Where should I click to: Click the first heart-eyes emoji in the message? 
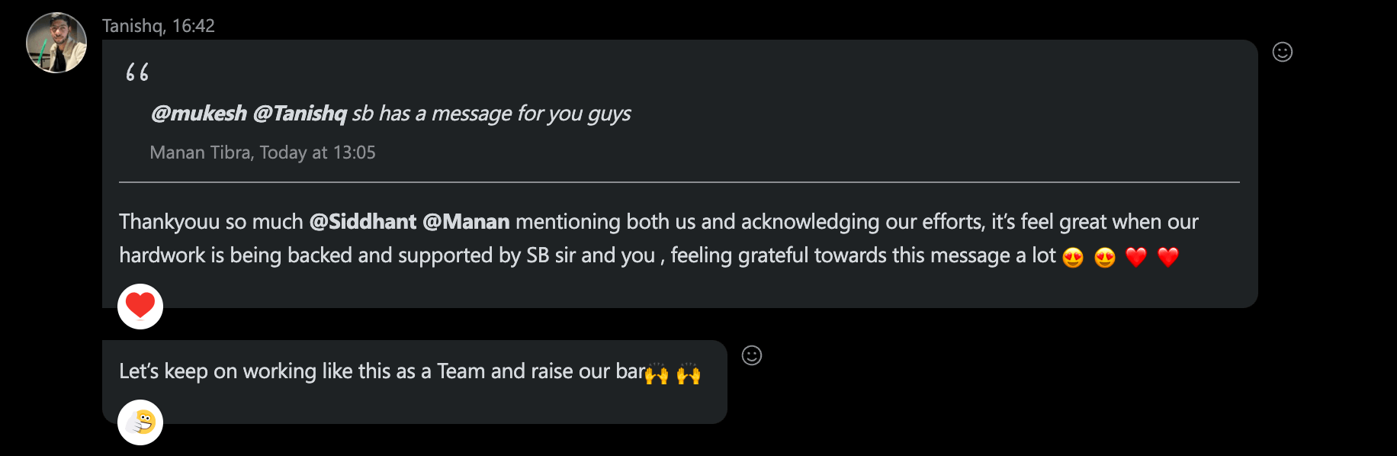click(1073, 258)
